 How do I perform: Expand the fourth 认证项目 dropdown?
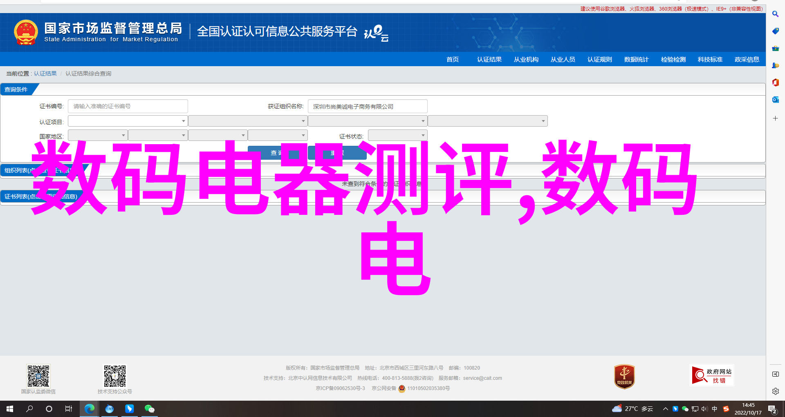click(x=488, y=121)
